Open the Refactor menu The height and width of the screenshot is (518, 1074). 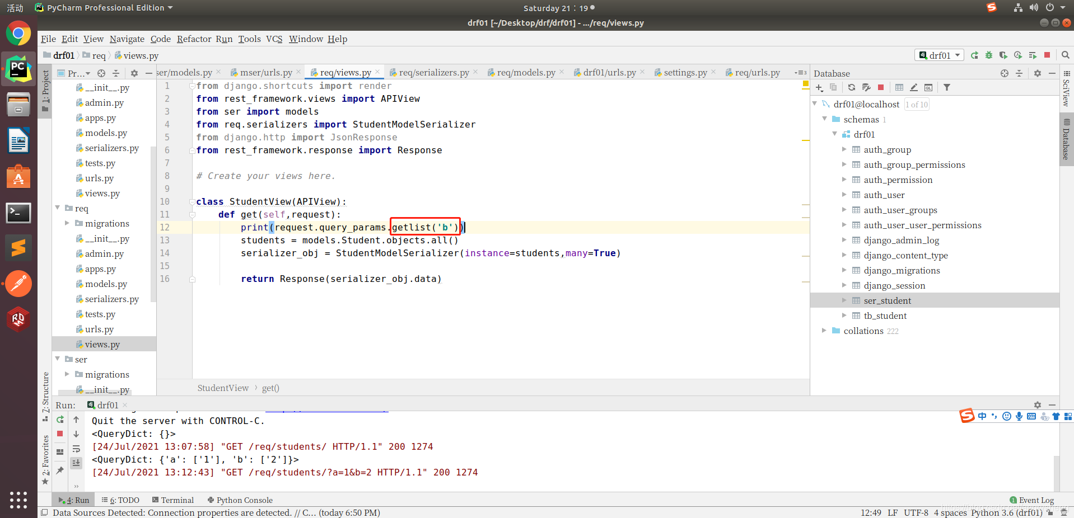point(194,39)
